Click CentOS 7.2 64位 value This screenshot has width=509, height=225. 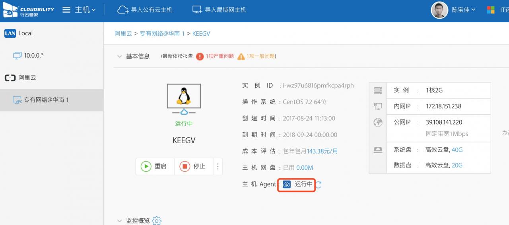pos(305,102)
